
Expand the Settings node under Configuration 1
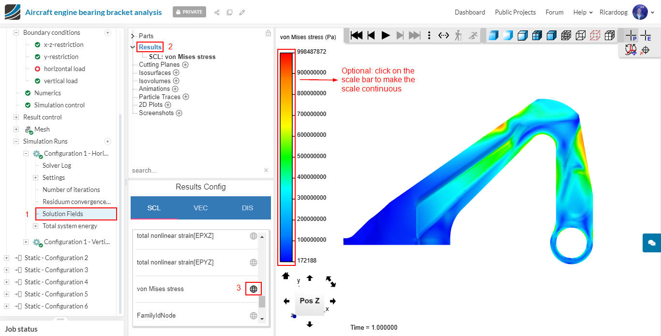point(35,178)
